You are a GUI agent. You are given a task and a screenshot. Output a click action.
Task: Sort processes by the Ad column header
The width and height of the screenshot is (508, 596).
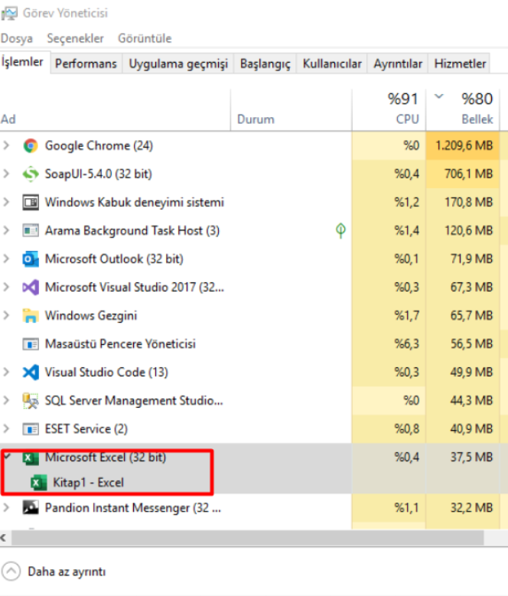[x=115, y=110]
